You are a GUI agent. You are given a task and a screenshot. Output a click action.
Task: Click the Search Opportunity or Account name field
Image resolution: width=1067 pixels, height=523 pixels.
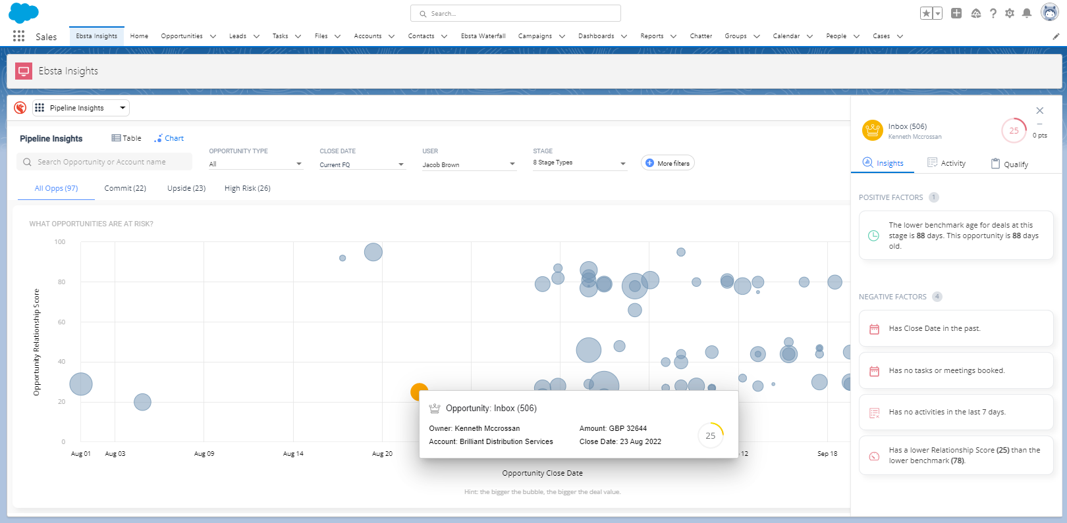click(105, 162)
